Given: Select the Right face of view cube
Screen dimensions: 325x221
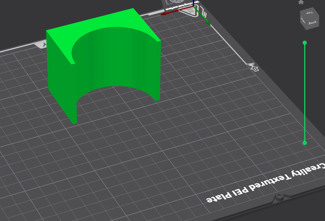Looking at the screenshot, I should [303, 20].
